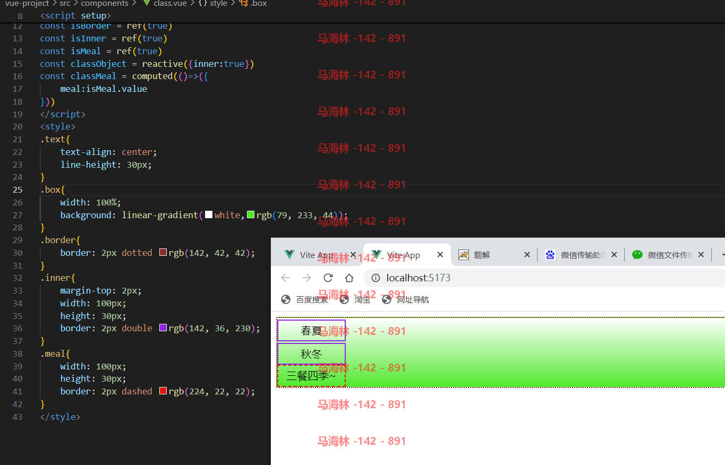The width and height of the screenshot is (725, 465).
Task: Open the class.vue breadcrumb
Action: coord(165,4)
